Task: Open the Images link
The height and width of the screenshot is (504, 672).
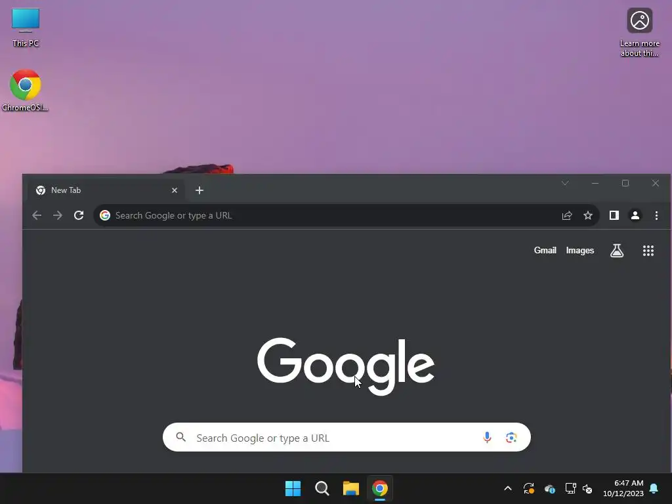Action: point(580,250)
